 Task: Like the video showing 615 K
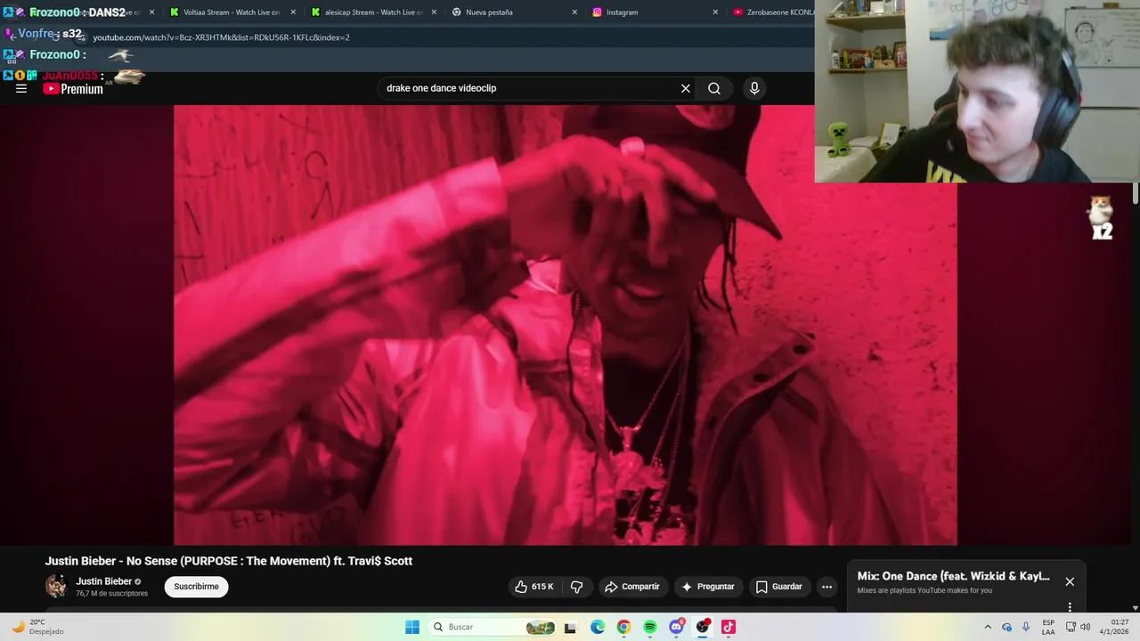534,587
